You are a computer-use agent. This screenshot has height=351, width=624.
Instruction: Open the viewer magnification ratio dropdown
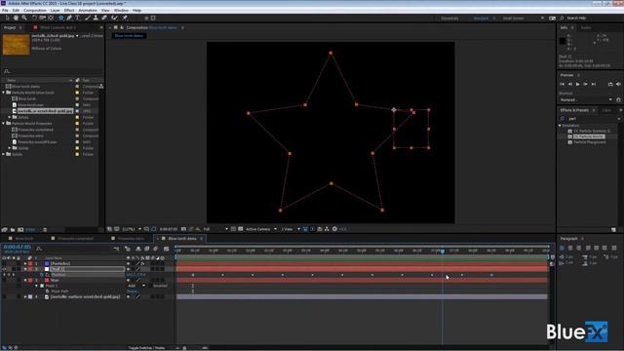[x=132, y=229]
